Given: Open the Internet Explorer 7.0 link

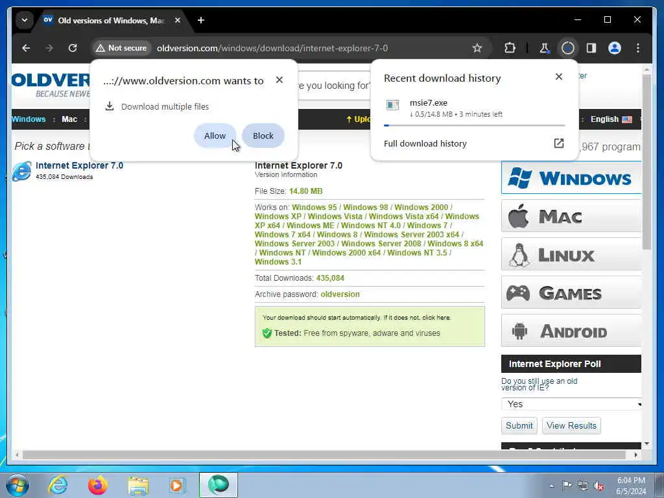Looking at the screenshot, I should 79,165.
